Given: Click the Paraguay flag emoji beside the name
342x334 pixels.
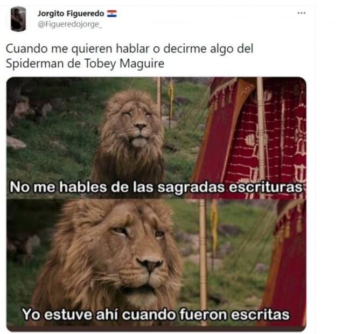Looking at the screenshot, I should point(112,13).
